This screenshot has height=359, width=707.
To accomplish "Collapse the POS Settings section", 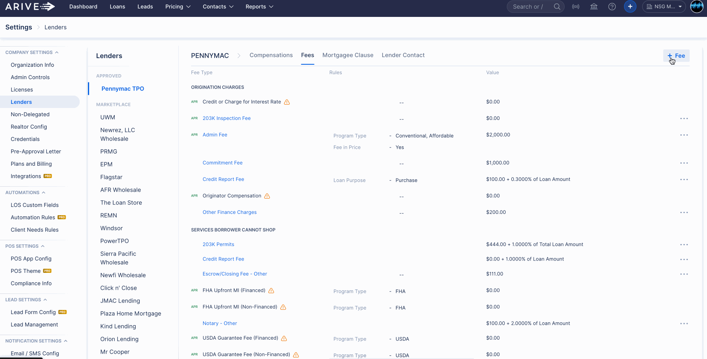I will pyautogui.click(x=25, y=246).
